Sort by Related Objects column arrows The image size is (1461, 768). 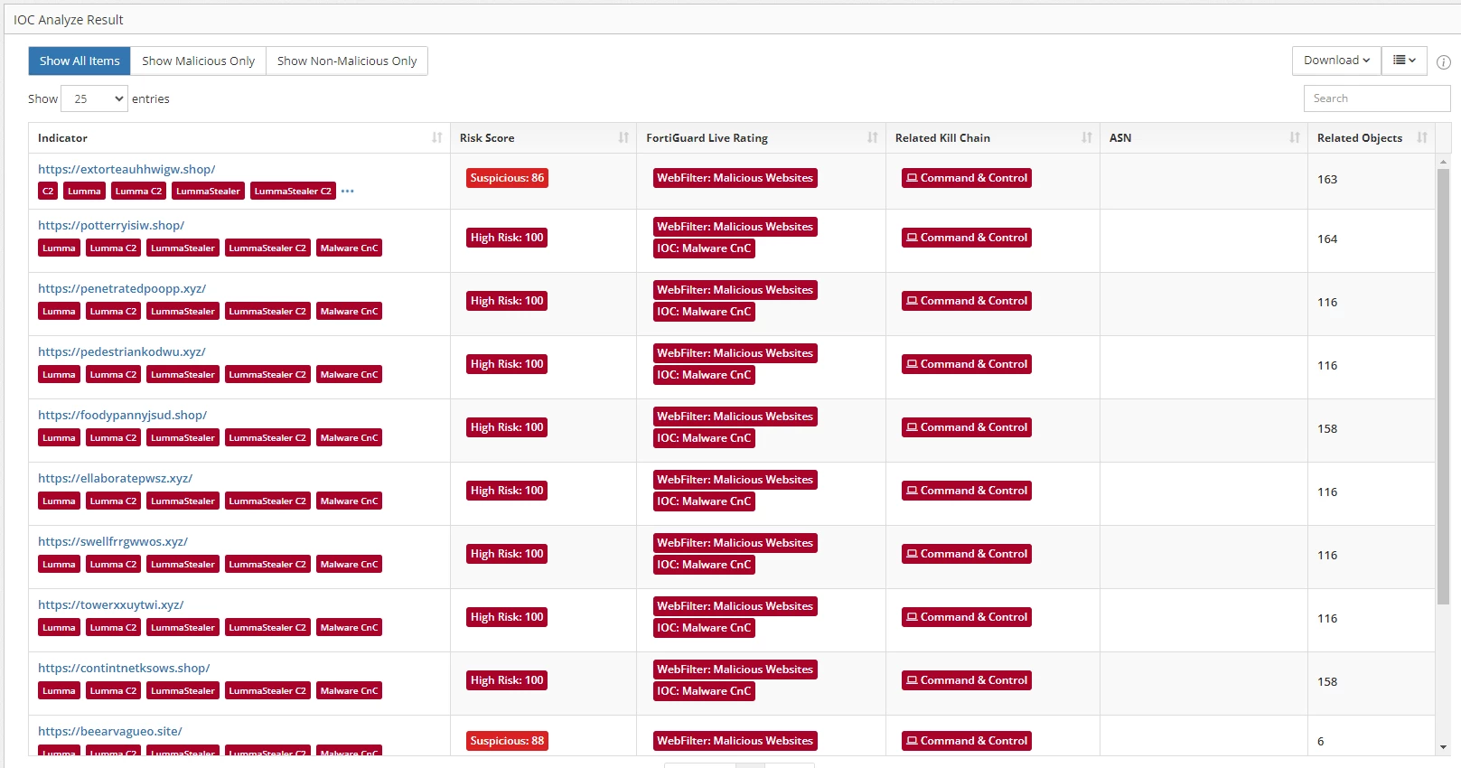click(x=1422, y=137)
